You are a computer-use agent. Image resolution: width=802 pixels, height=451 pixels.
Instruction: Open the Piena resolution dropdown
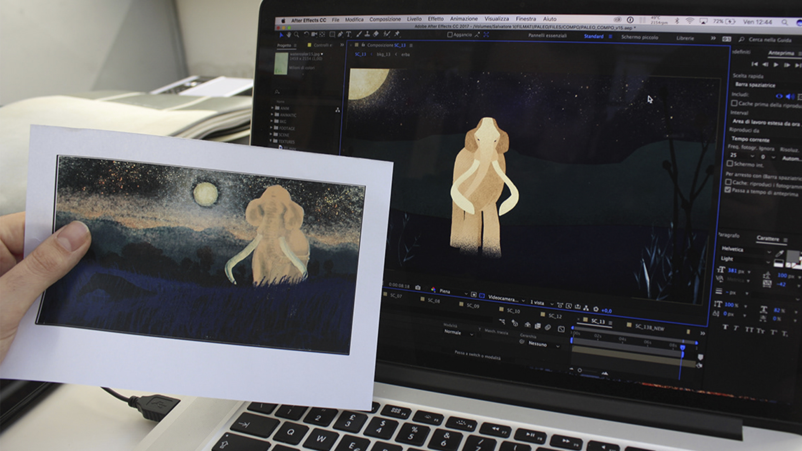pyautogui.click(x=453, y=292)
